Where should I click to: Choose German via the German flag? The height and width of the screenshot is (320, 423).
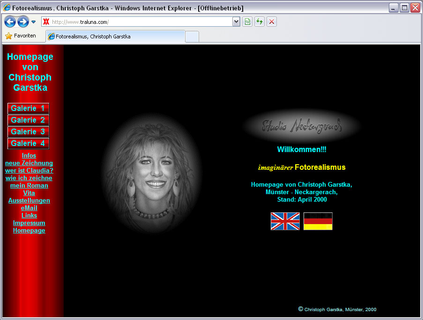(x=318, y=221)
